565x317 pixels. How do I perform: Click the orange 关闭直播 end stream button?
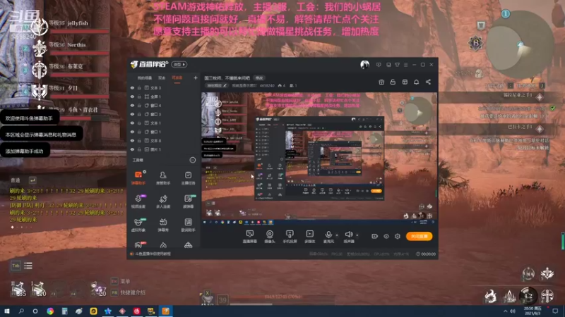pyautogui.click(x=419, y=236)
